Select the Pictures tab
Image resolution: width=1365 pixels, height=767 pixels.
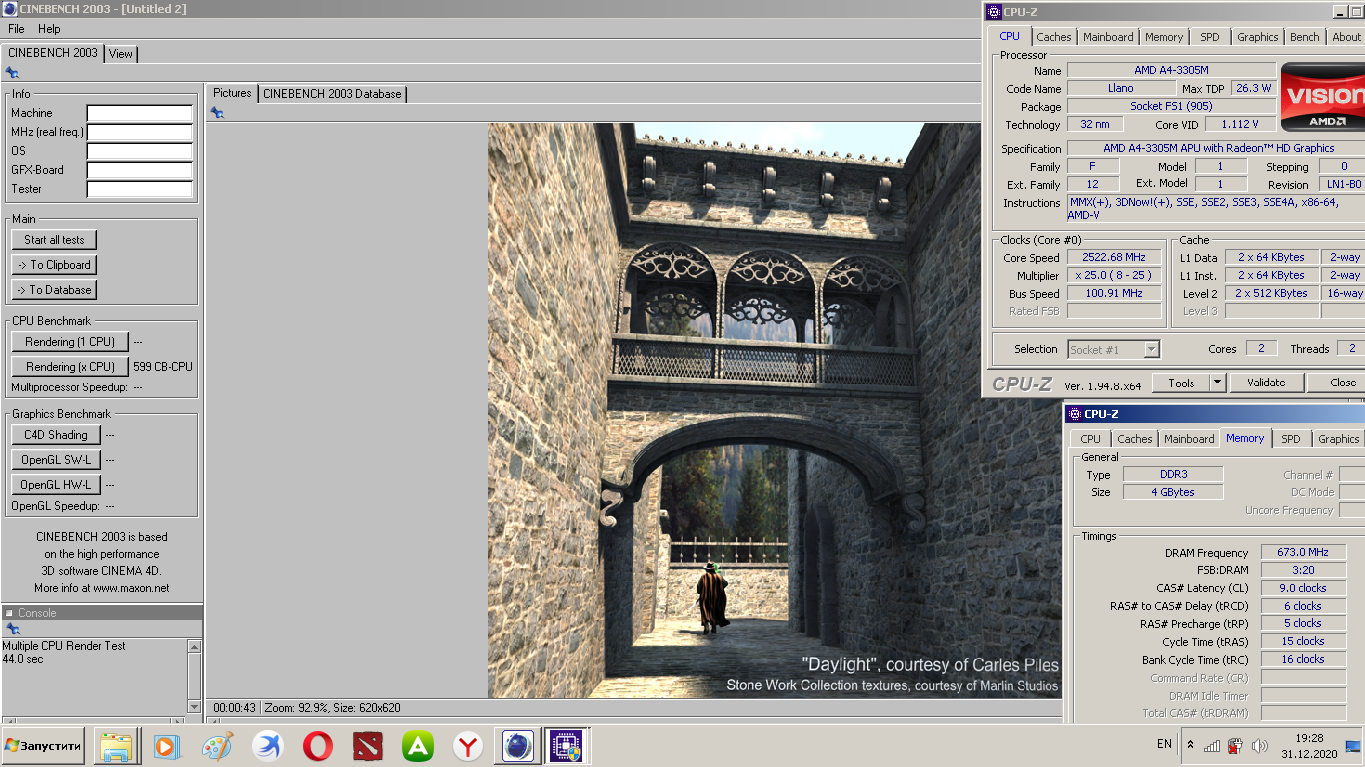click(x=232, y=93)
